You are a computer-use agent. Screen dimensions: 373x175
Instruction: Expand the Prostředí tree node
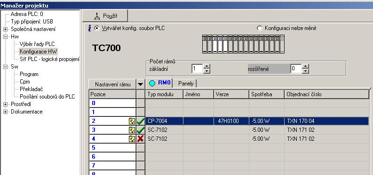pos(5,104)
